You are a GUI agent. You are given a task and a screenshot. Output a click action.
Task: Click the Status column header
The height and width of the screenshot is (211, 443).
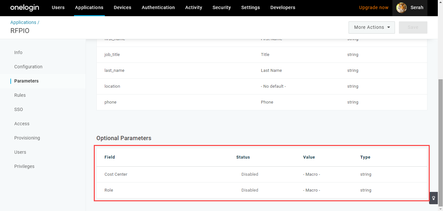click(x=243, y=157)
